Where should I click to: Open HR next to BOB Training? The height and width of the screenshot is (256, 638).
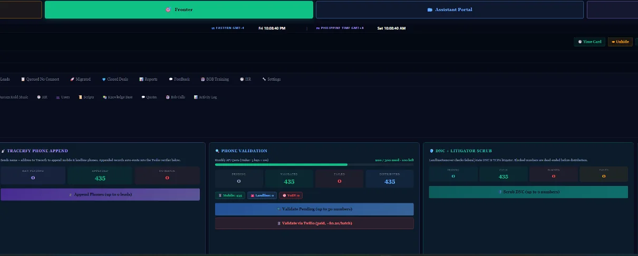point(245,79)
